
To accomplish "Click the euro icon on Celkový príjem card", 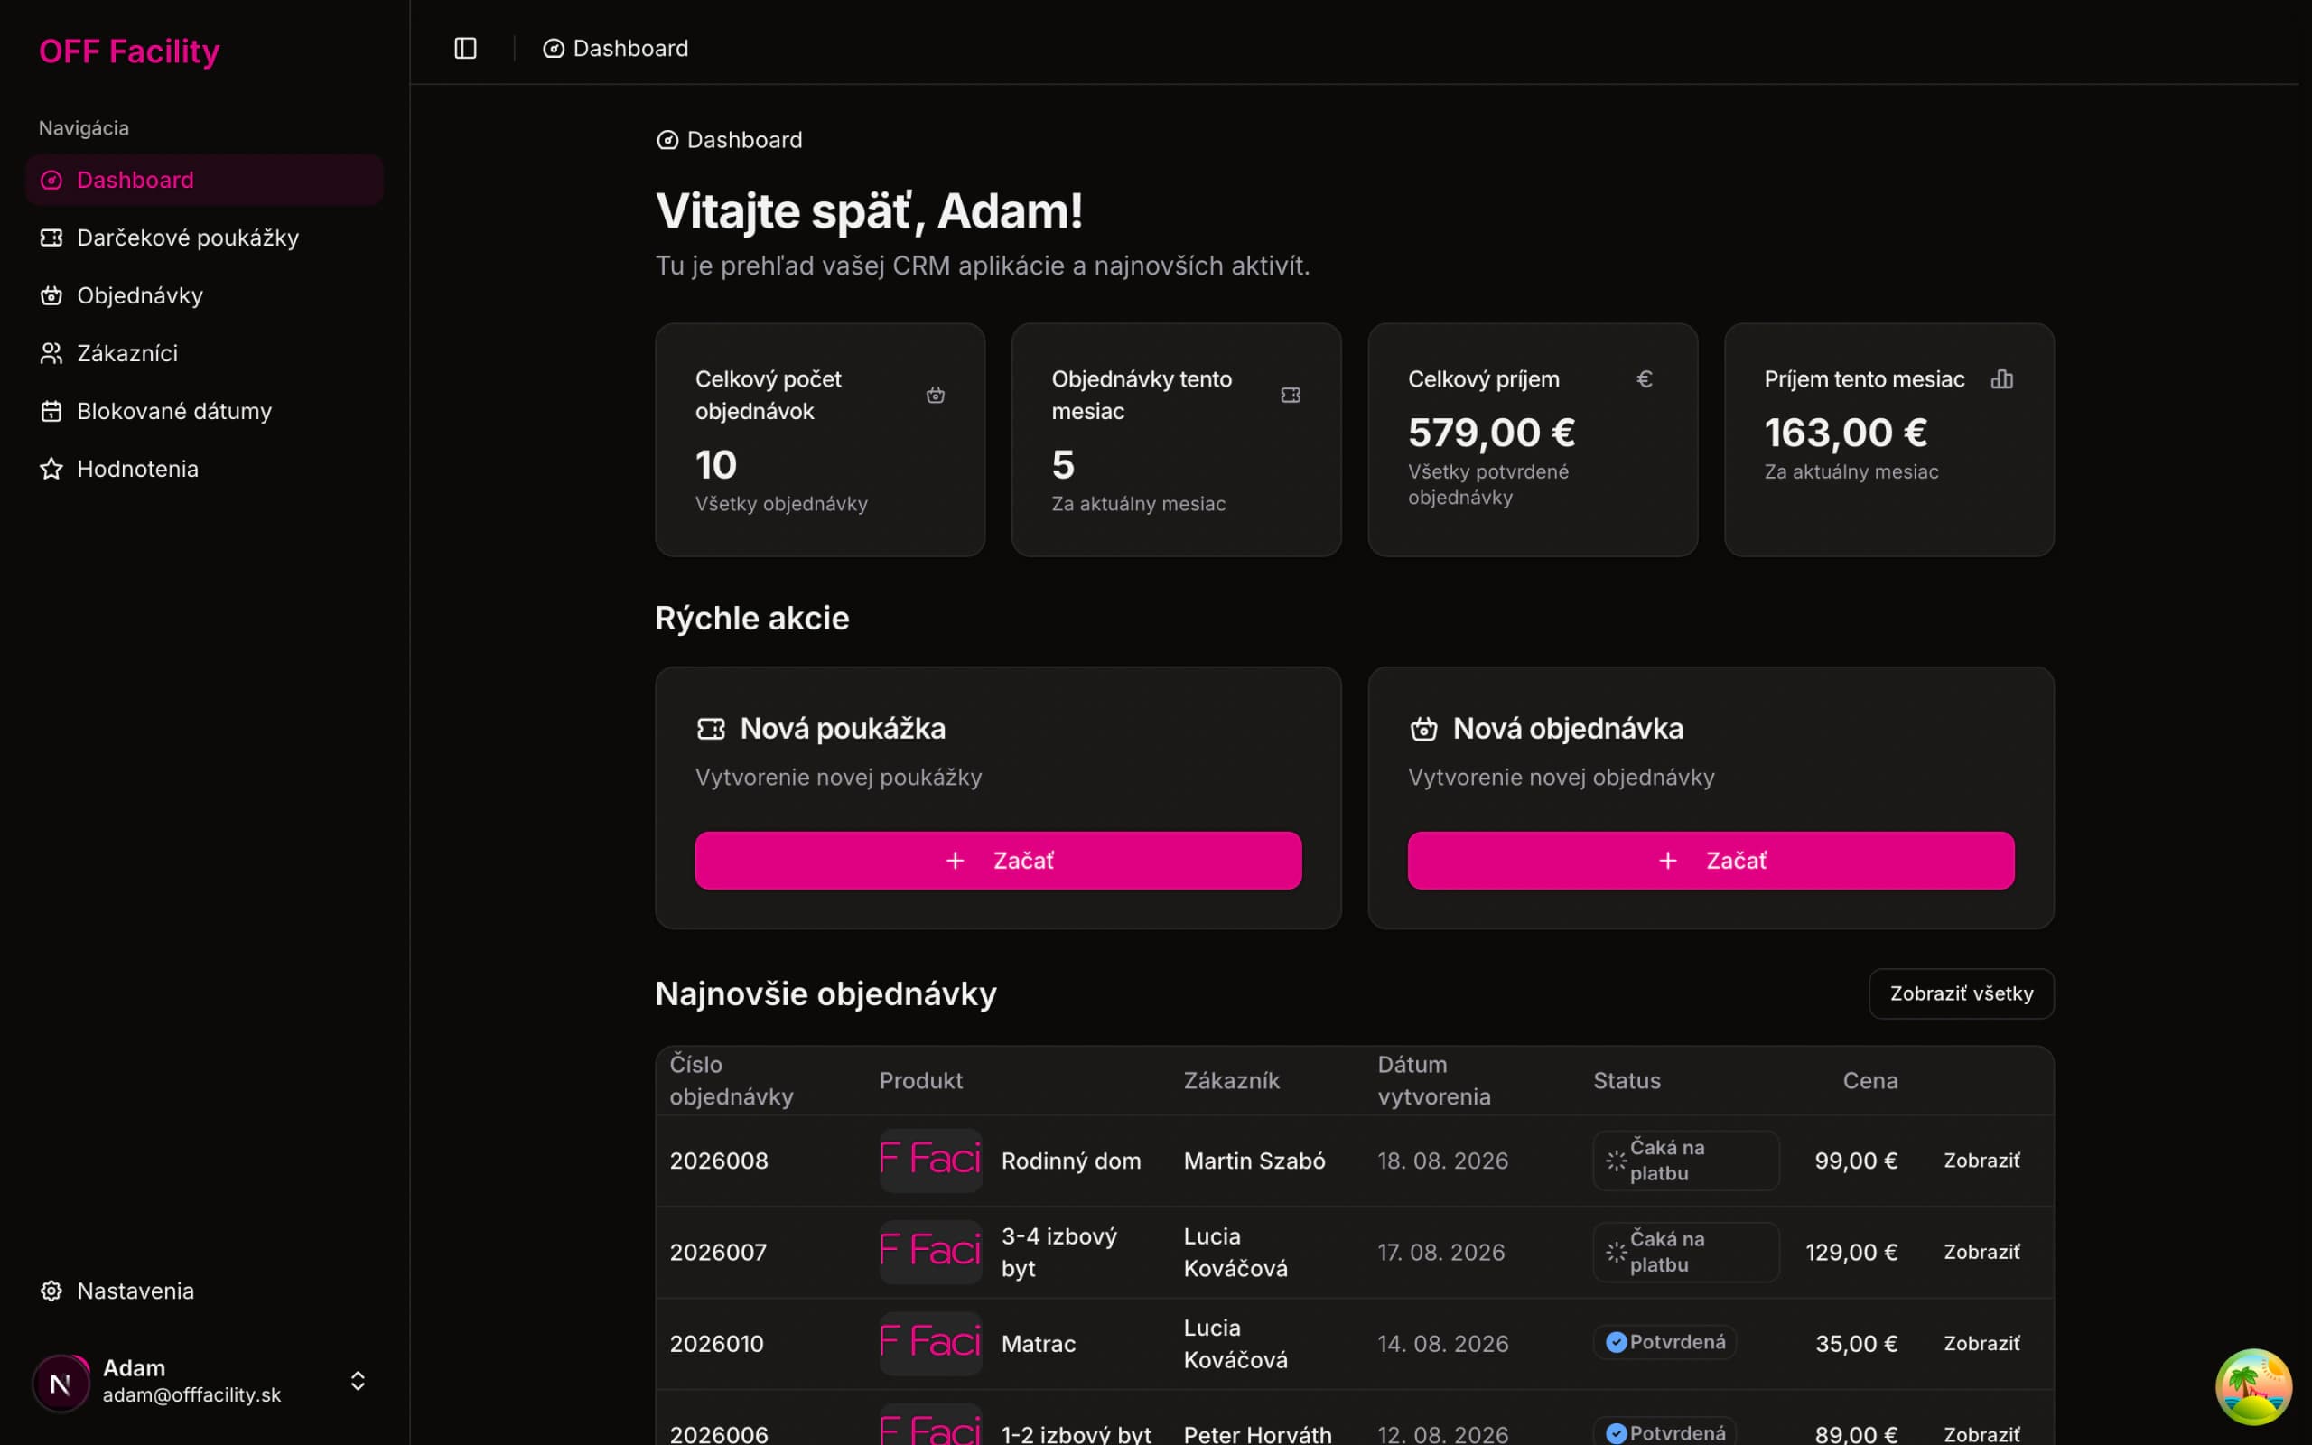I will tap(1645, 379).
